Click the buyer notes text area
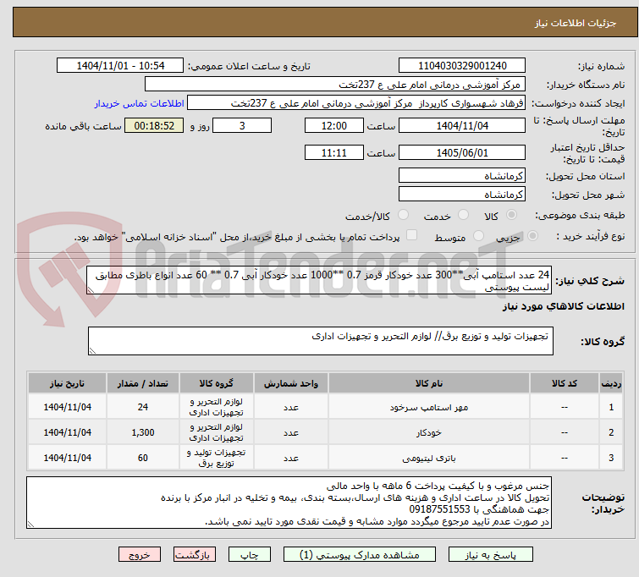 [x=289, y=503]
